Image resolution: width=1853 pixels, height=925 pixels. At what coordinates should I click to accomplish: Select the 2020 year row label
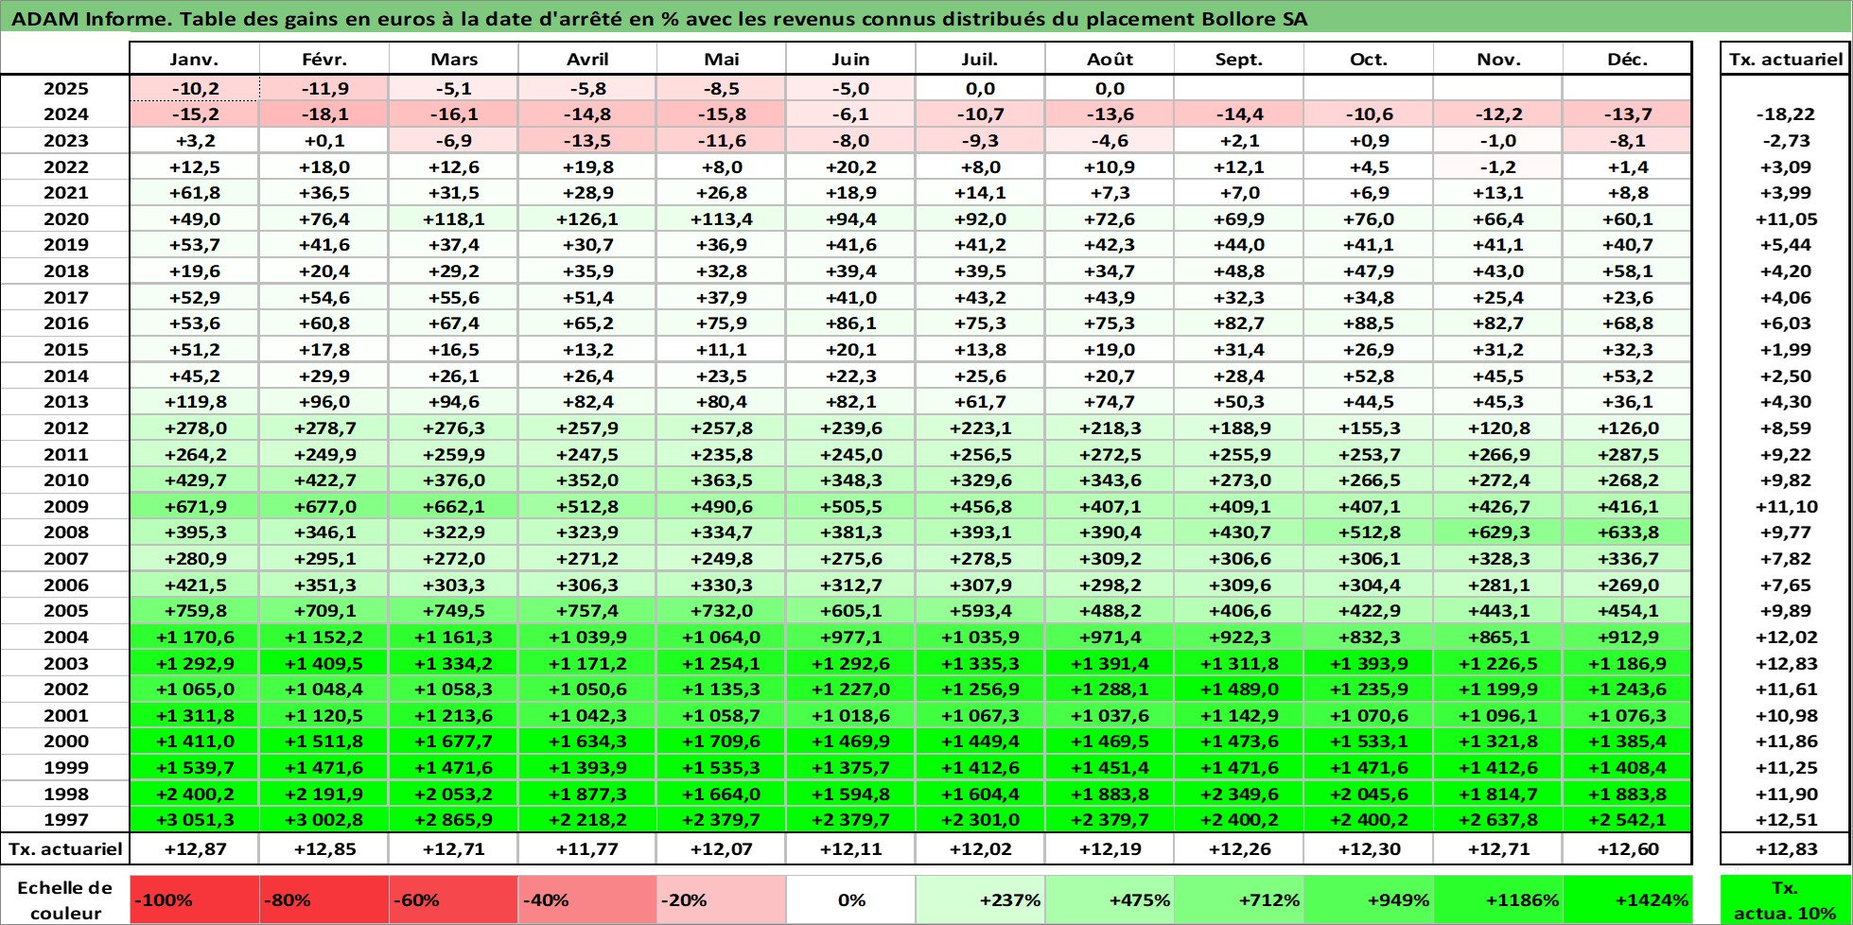click(65, 219)
